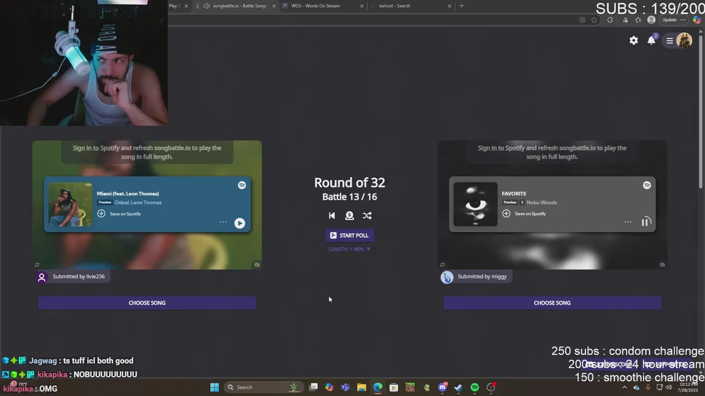
Task: Open Microsoft Teams from taskbar
Action: click(x=345, y=387)
